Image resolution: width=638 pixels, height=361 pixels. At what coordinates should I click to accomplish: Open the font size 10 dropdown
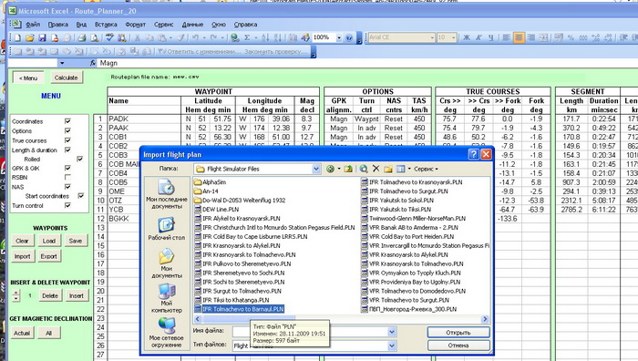(454, 37)
